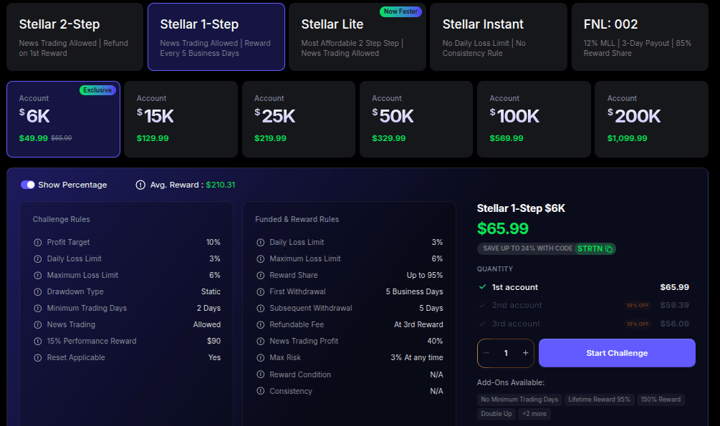720x426 pixels.
Task: Copy the STRTN discount code
Action: [x=609, y=249]
